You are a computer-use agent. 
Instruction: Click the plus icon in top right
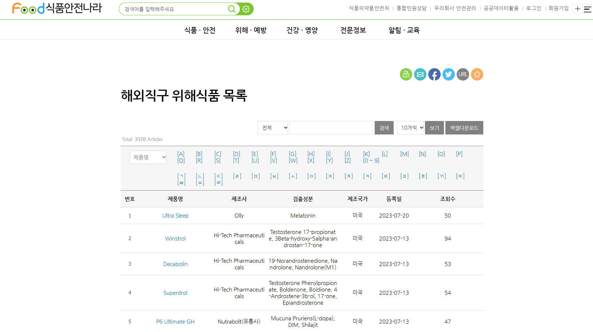578,9
